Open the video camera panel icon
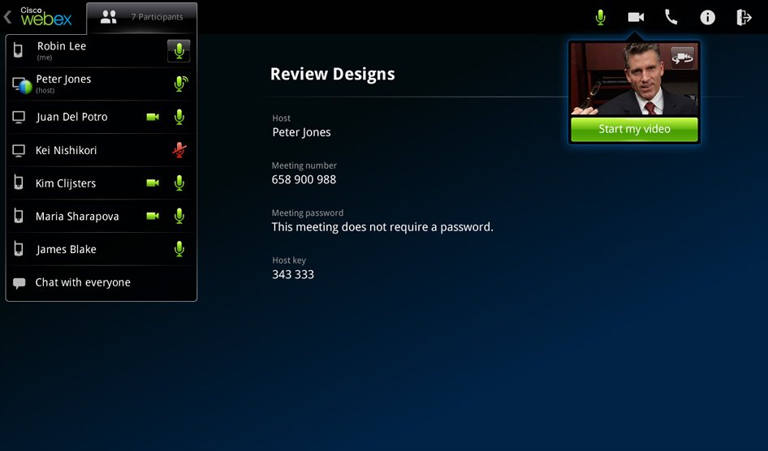The height and width of the screenshot is (451, 768). (x=636, y=17)
